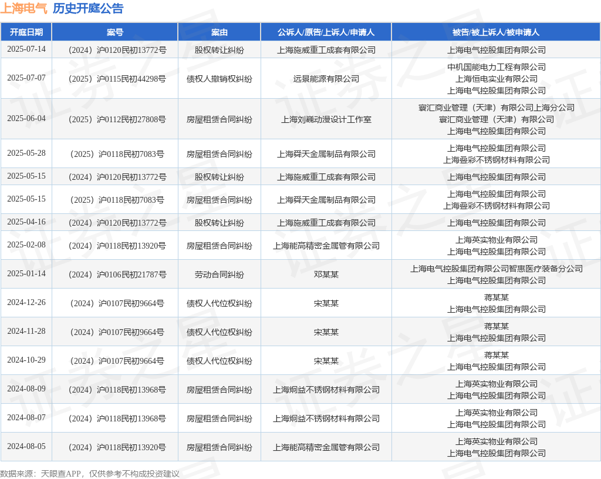The height and width of the screenshot is (479, 601).
Task: Click the 公诉人/原告/上诉人/申请人 column header
Action: pyautogui.click(x=326, y=32)
